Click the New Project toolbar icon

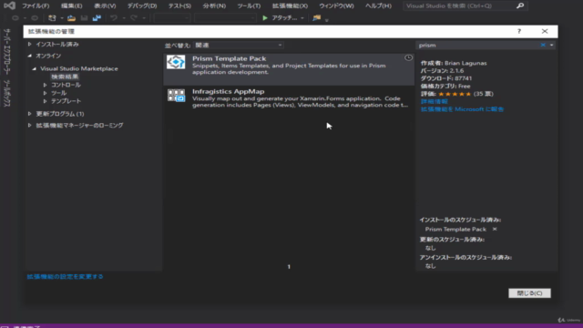(52, 18)
